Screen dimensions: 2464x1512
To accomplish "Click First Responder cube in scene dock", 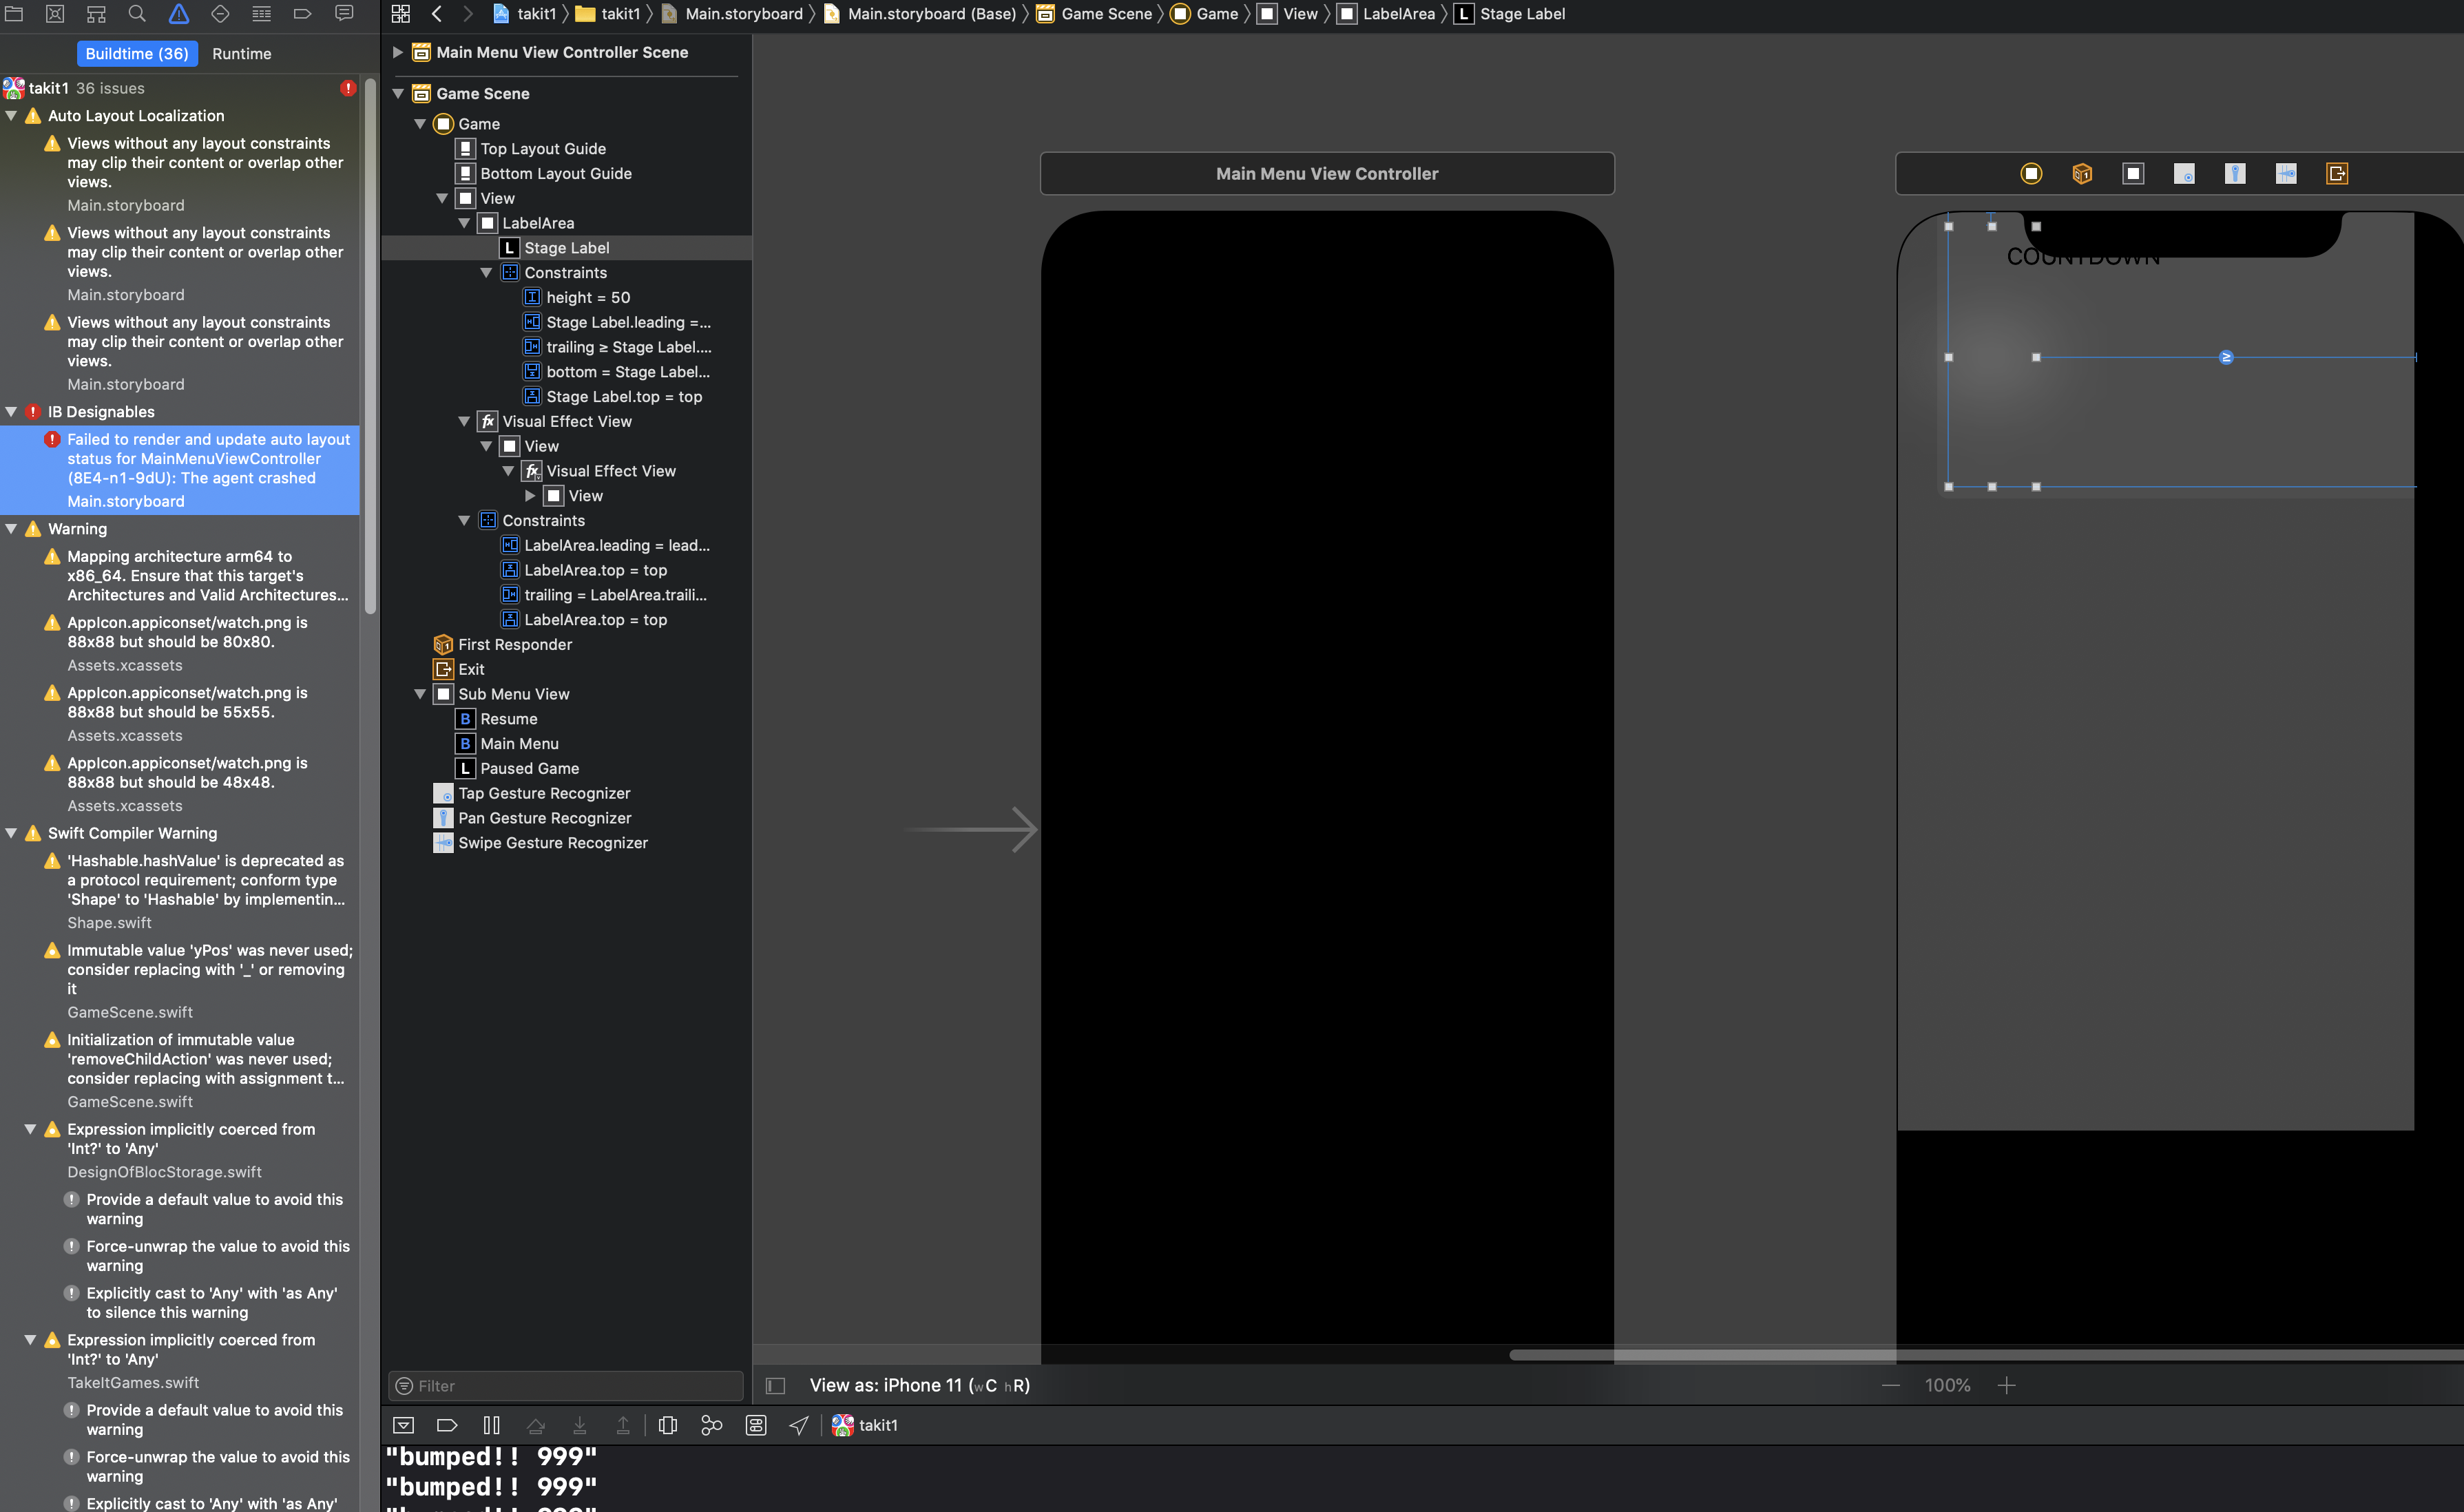I will [x=2082, y=174].
